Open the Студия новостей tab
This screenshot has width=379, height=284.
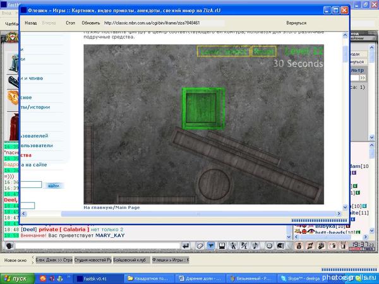(93, 260)
